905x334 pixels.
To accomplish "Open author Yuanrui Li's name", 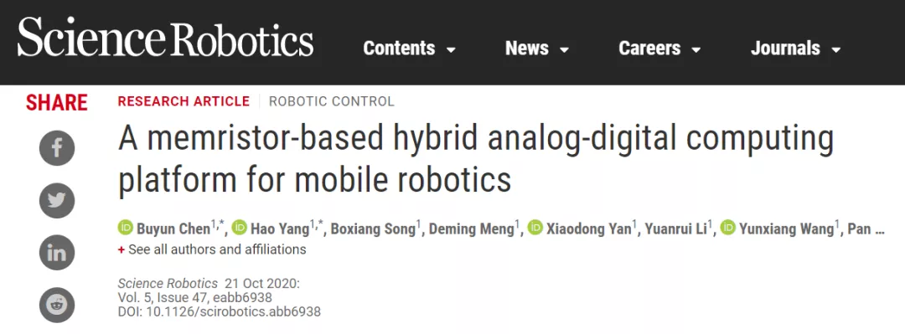I will tap(676, 229).
